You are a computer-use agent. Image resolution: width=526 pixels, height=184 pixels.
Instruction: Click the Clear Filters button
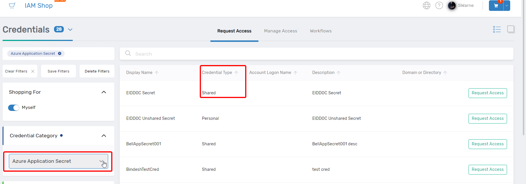(20, 71)
